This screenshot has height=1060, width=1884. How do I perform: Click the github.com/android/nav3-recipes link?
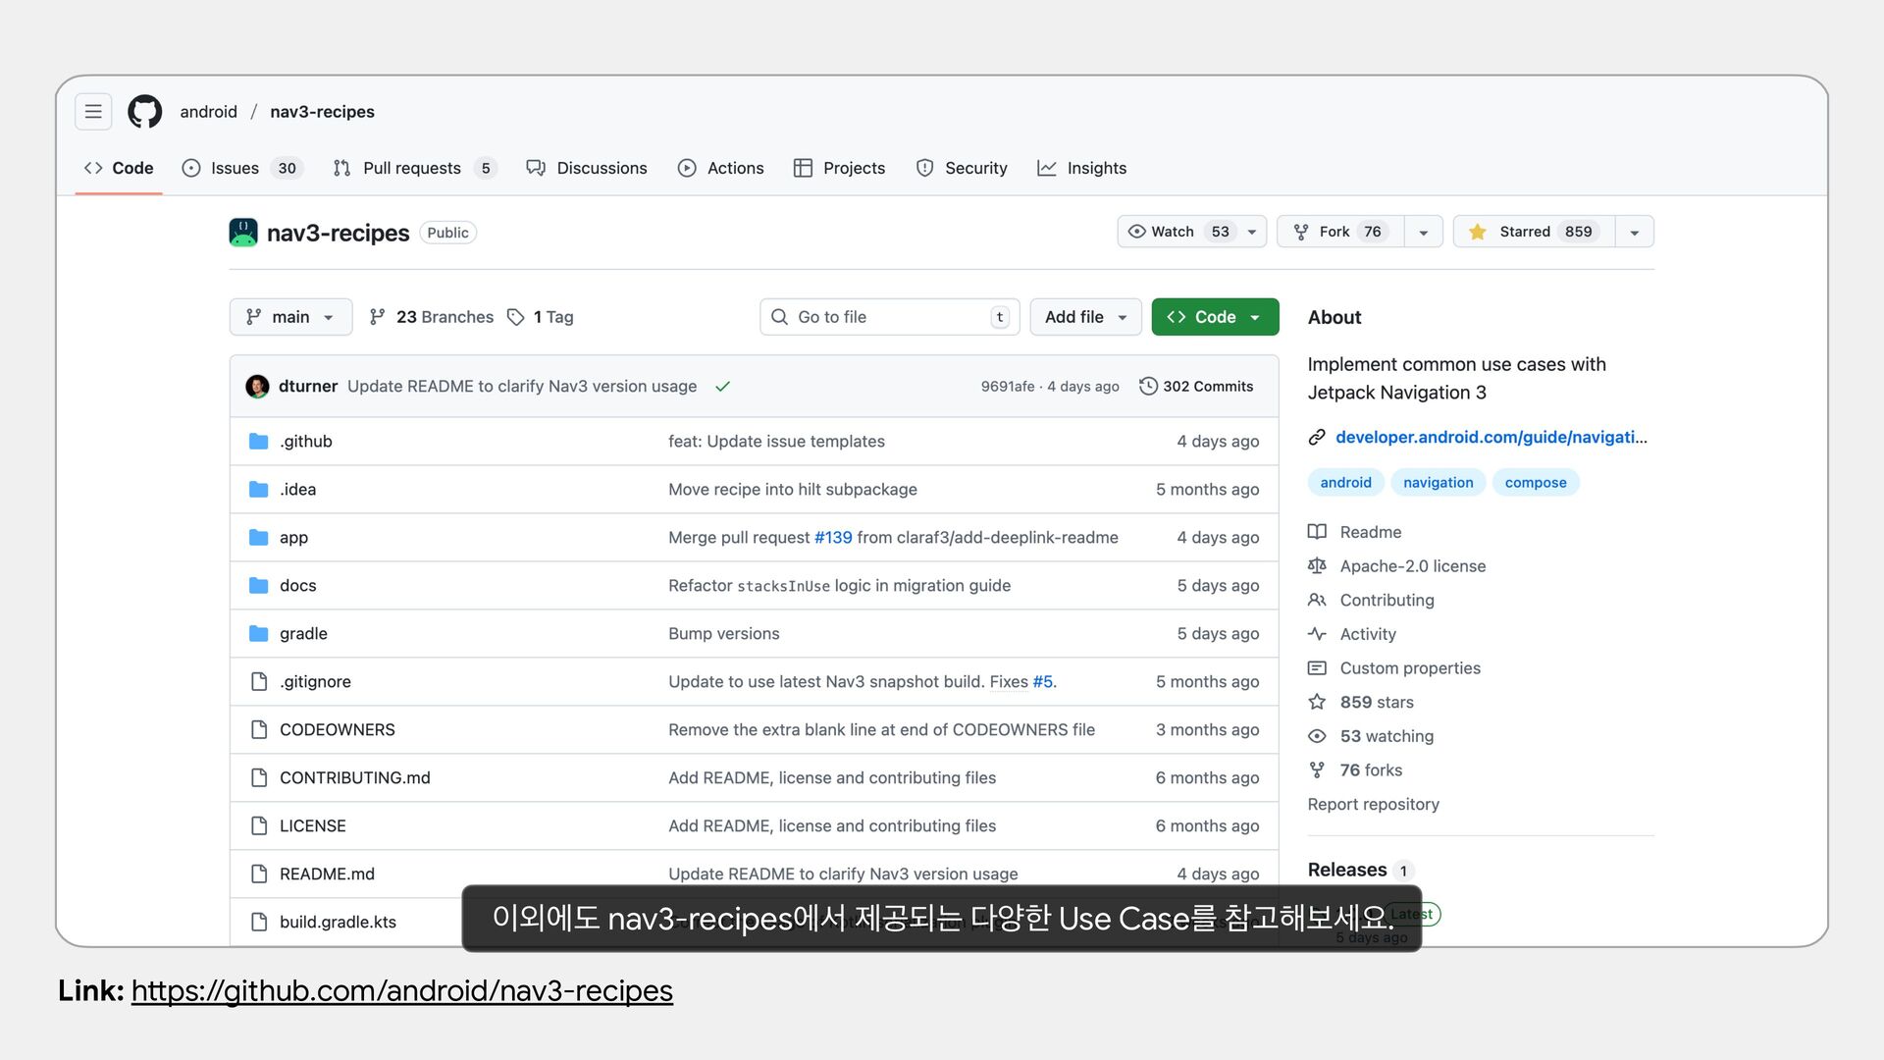(401, 991)
